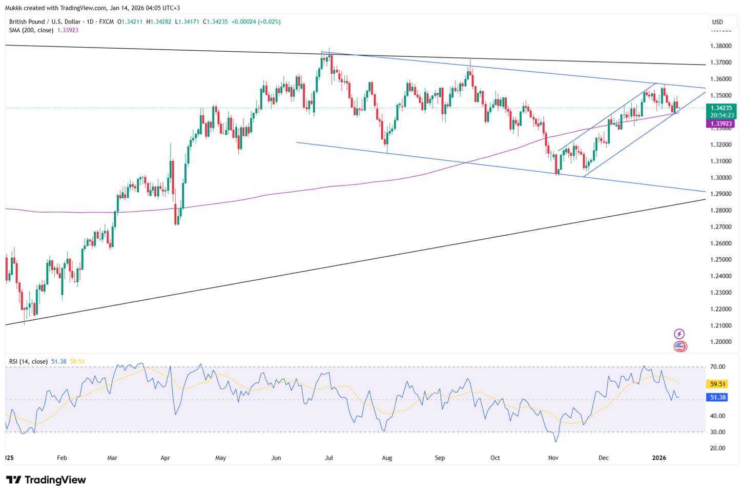Click the 1.30000 level on the price axis
The image size is (744, 495).
[x=720, y=178]
